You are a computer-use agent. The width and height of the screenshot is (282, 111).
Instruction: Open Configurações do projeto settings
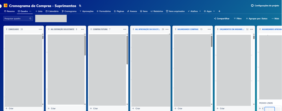click(265, 6)
